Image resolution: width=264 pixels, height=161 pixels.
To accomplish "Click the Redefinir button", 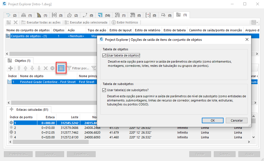I will (81, 154).
